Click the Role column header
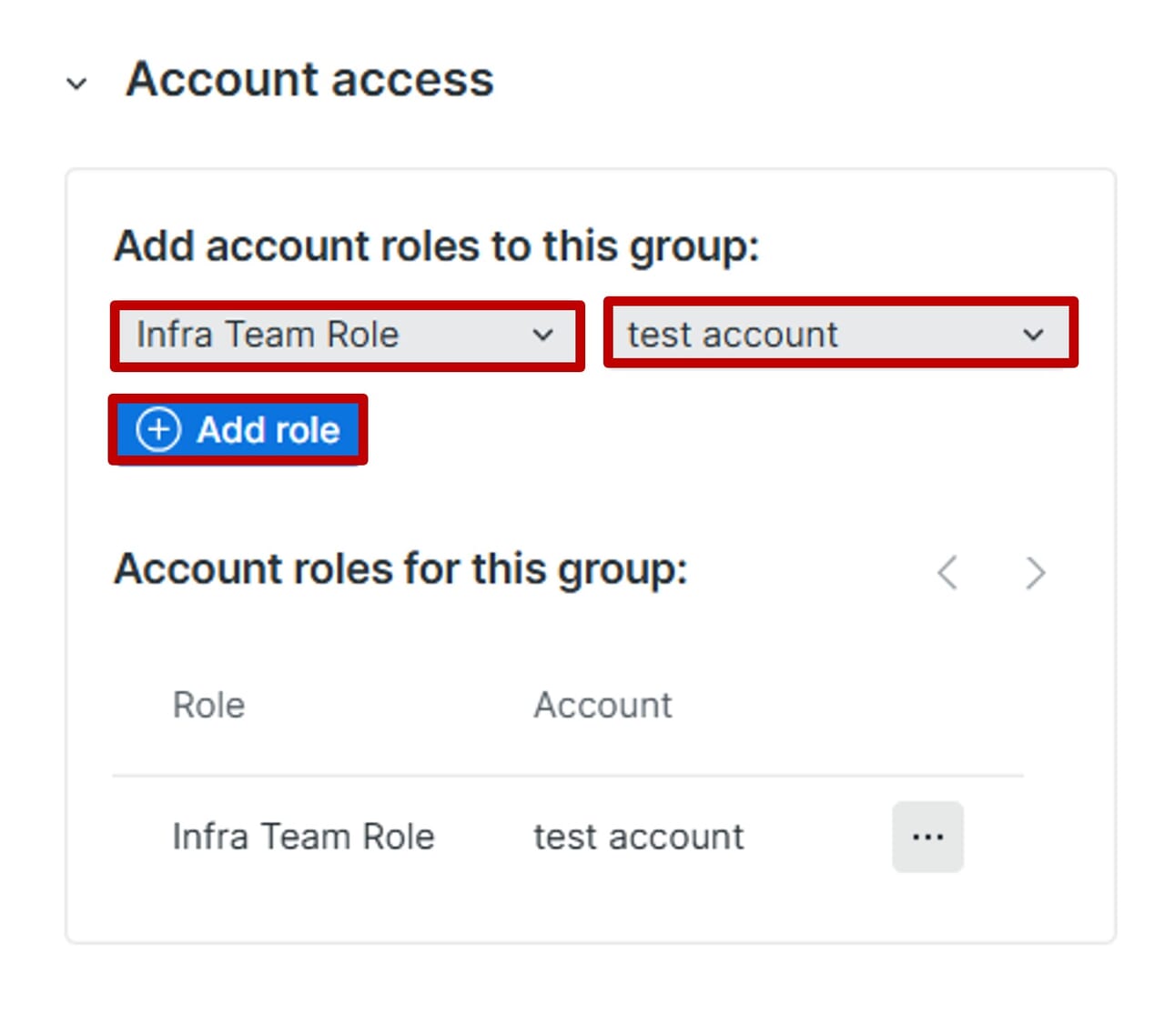Viewport: 1165px width, 1014px height. coord(208,706)
